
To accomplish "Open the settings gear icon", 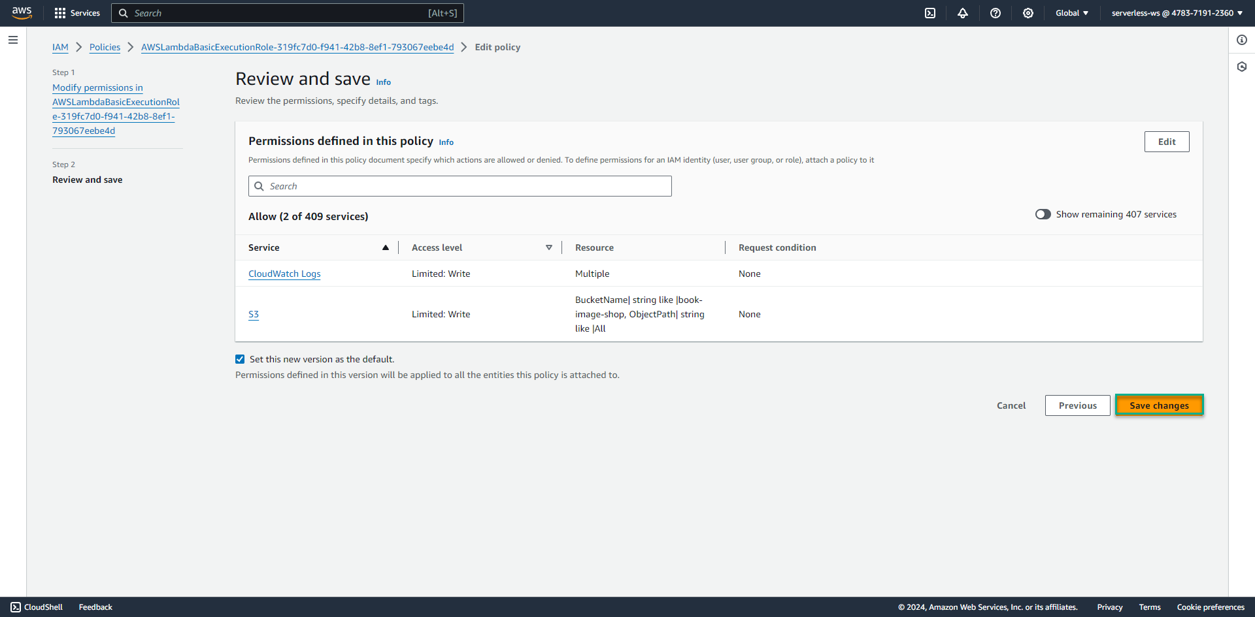I will tap(1028, 13).
